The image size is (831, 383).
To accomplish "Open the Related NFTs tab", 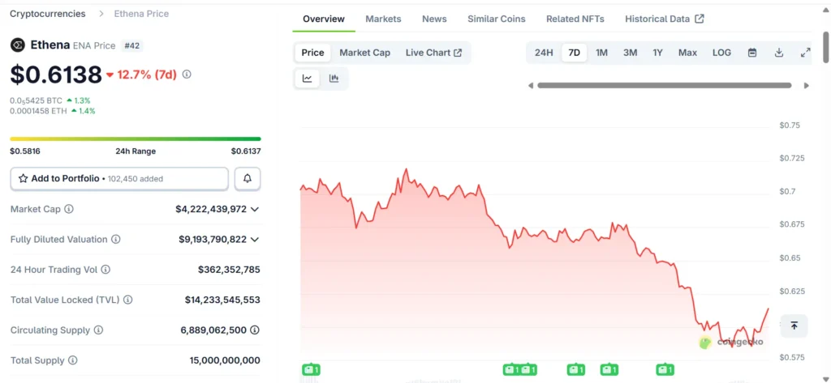I will pos(575,19).
